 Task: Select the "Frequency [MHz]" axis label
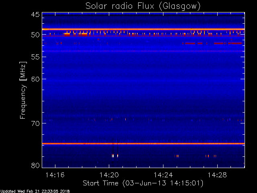[23, 90]
